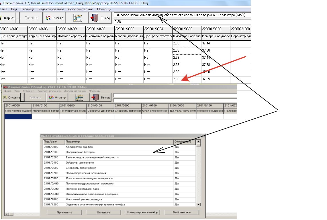The height and width of the screenshot is (220, 327).
Task: Select the Массовый расход воздуха row
Action: 119,199
